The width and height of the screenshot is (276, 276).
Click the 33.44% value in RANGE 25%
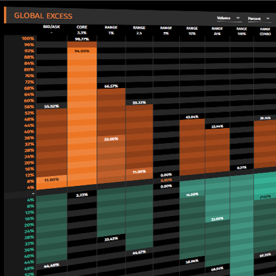(x=217, y=126)
